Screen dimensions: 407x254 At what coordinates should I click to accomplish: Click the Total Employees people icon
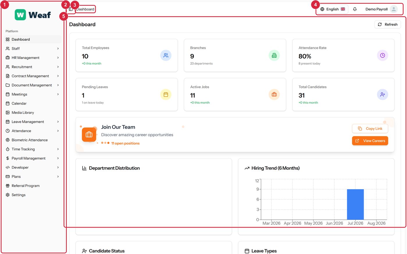(x=166, y=55)
